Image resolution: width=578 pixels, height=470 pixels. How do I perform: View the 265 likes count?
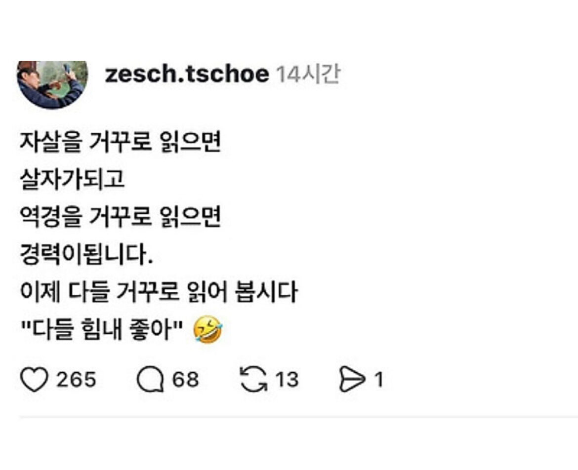click(76, 381)
